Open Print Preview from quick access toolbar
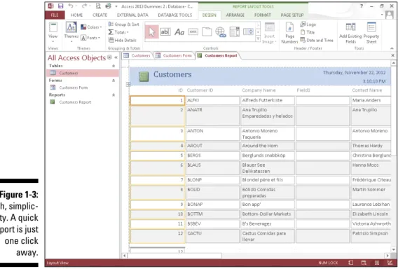The height and width of the screenshot is (269, 398). click(x=98, y=6)
